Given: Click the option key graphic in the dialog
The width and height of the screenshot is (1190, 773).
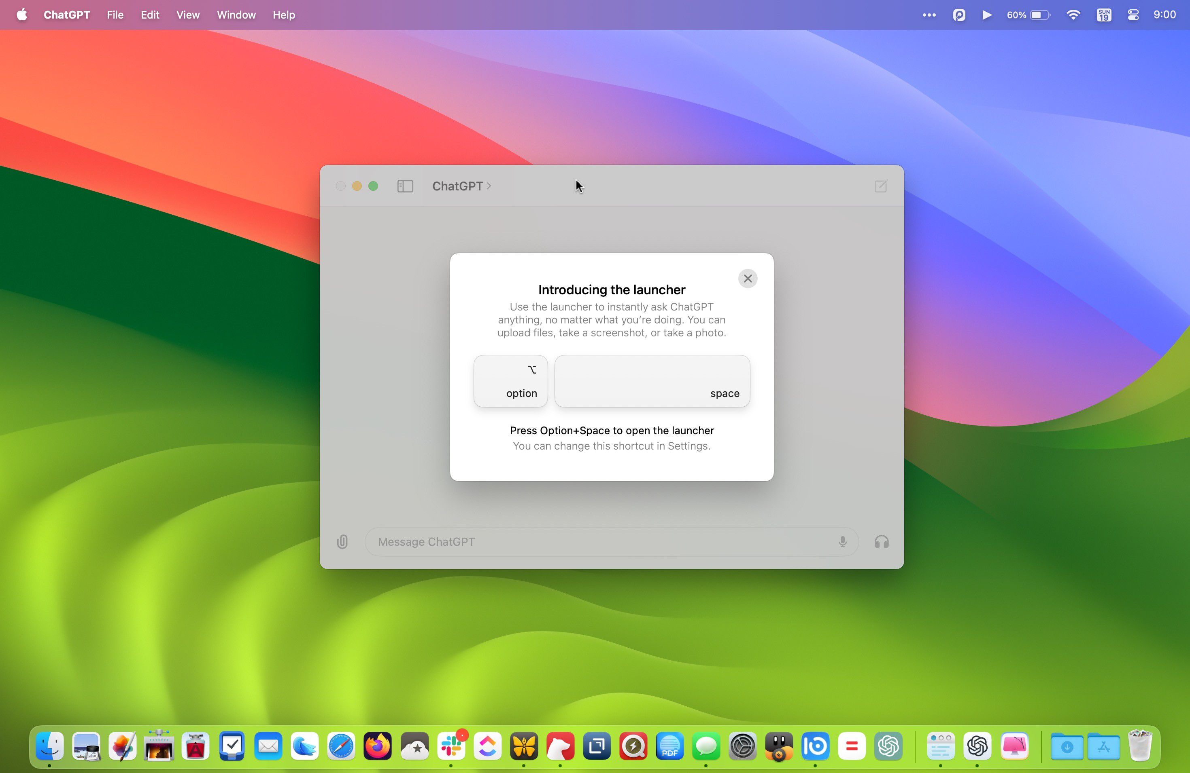Looking at the screenshot, I should pos(510,380).
